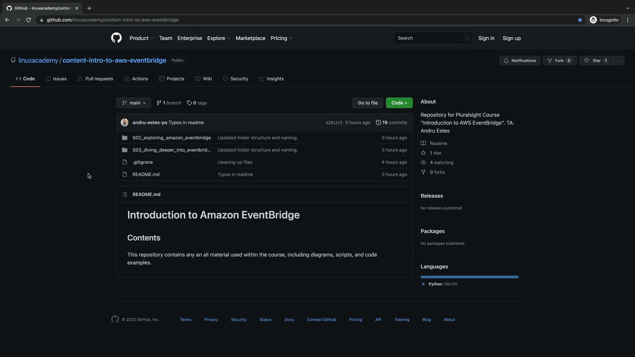The height and width of the screenshot is (357, 635).
Task: Expand the star lists dropdown arrow
Action: (x=618, y=61)
